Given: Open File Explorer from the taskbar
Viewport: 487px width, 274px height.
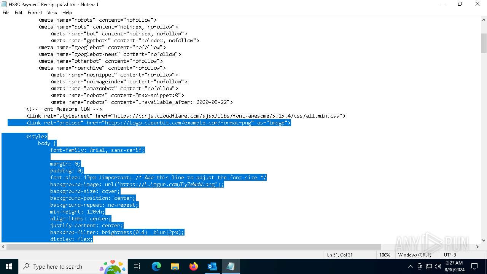Looking at the screenshot, I should pos(175,266).
